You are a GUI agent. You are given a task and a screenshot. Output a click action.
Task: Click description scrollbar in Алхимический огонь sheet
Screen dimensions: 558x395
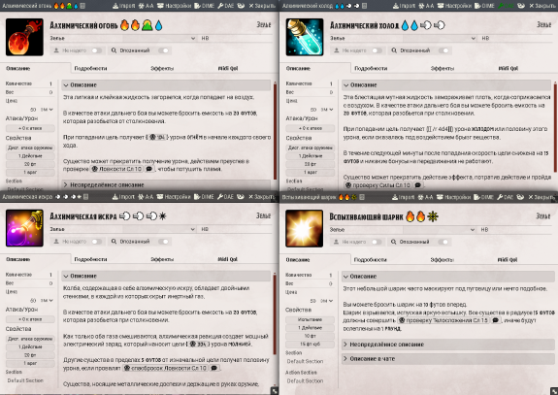pyautogui.click(x=275, y=130)
